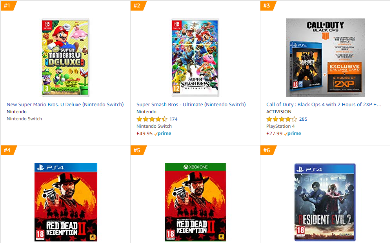Click the #6 bestseller rank badge
Screen dimensions: 391x243
[268, 150]
